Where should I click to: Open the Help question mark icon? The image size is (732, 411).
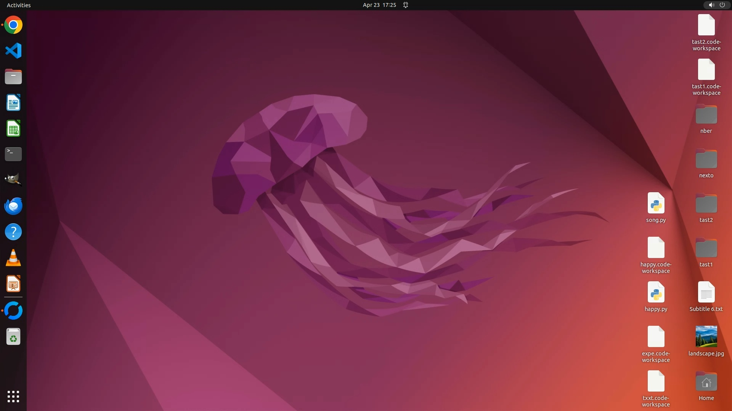click(x=13, y=232)
